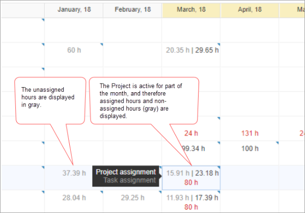The width and height of the screenshot is (305, 213).
Task: Click the January, 18 column header
Action: click(74, 10)
